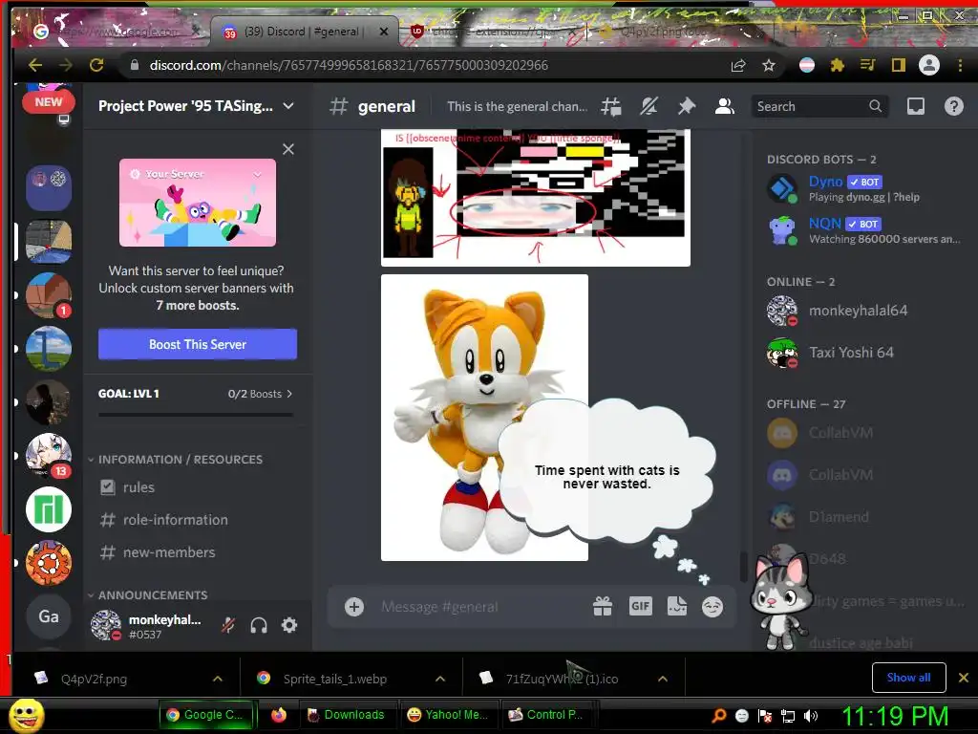Toggle microphone mute in user panel
Screen dimensions: 978x734
pos(228,625)
